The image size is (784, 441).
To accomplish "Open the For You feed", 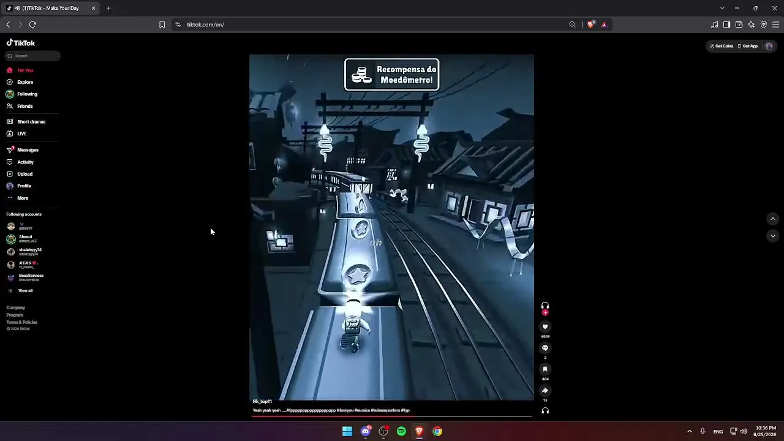I will pos(20,70).
